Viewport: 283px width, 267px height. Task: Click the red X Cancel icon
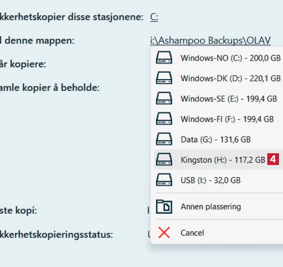(164, 233)
